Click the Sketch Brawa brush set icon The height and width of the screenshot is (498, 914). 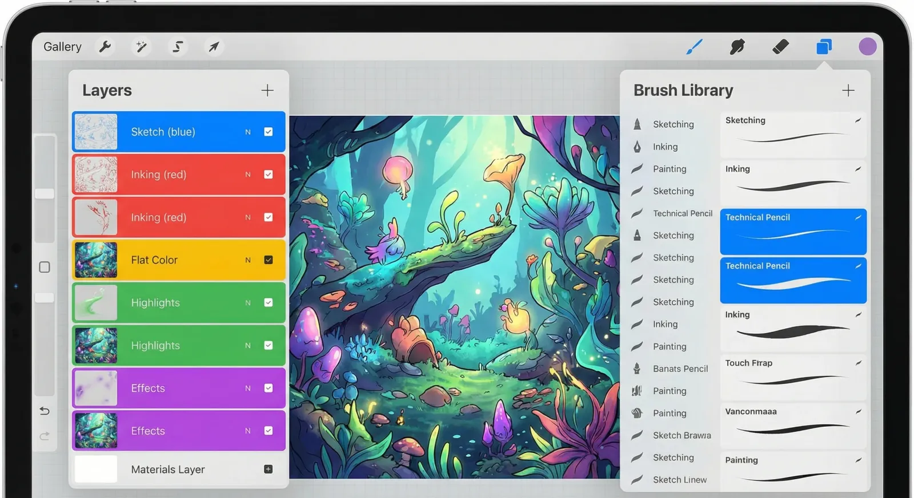pos(637,435)
